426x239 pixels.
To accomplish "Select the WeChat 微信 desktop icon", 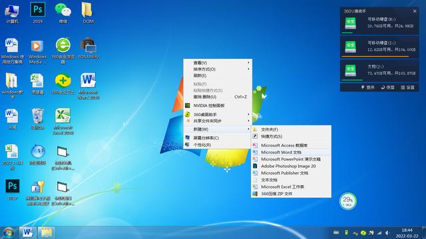I will click(63, 13).
